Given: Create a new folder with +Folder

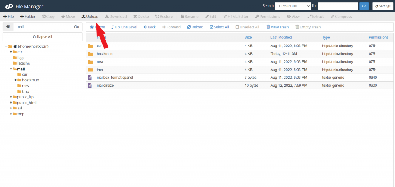Looking at the screenshot, I should (28, 17).
